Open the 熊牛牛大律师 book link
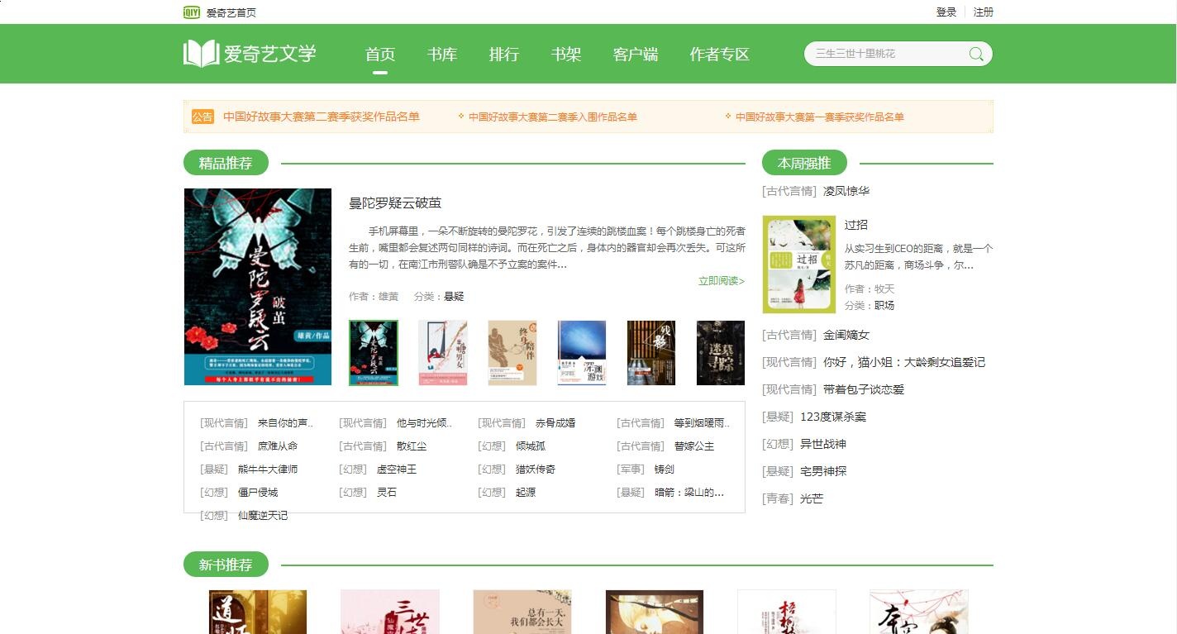1177x634 pixels. 268,469
